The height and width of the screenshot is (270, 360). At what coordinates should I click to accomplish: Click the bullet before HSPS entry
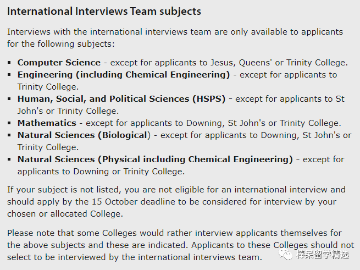click(x=9, y=99)
